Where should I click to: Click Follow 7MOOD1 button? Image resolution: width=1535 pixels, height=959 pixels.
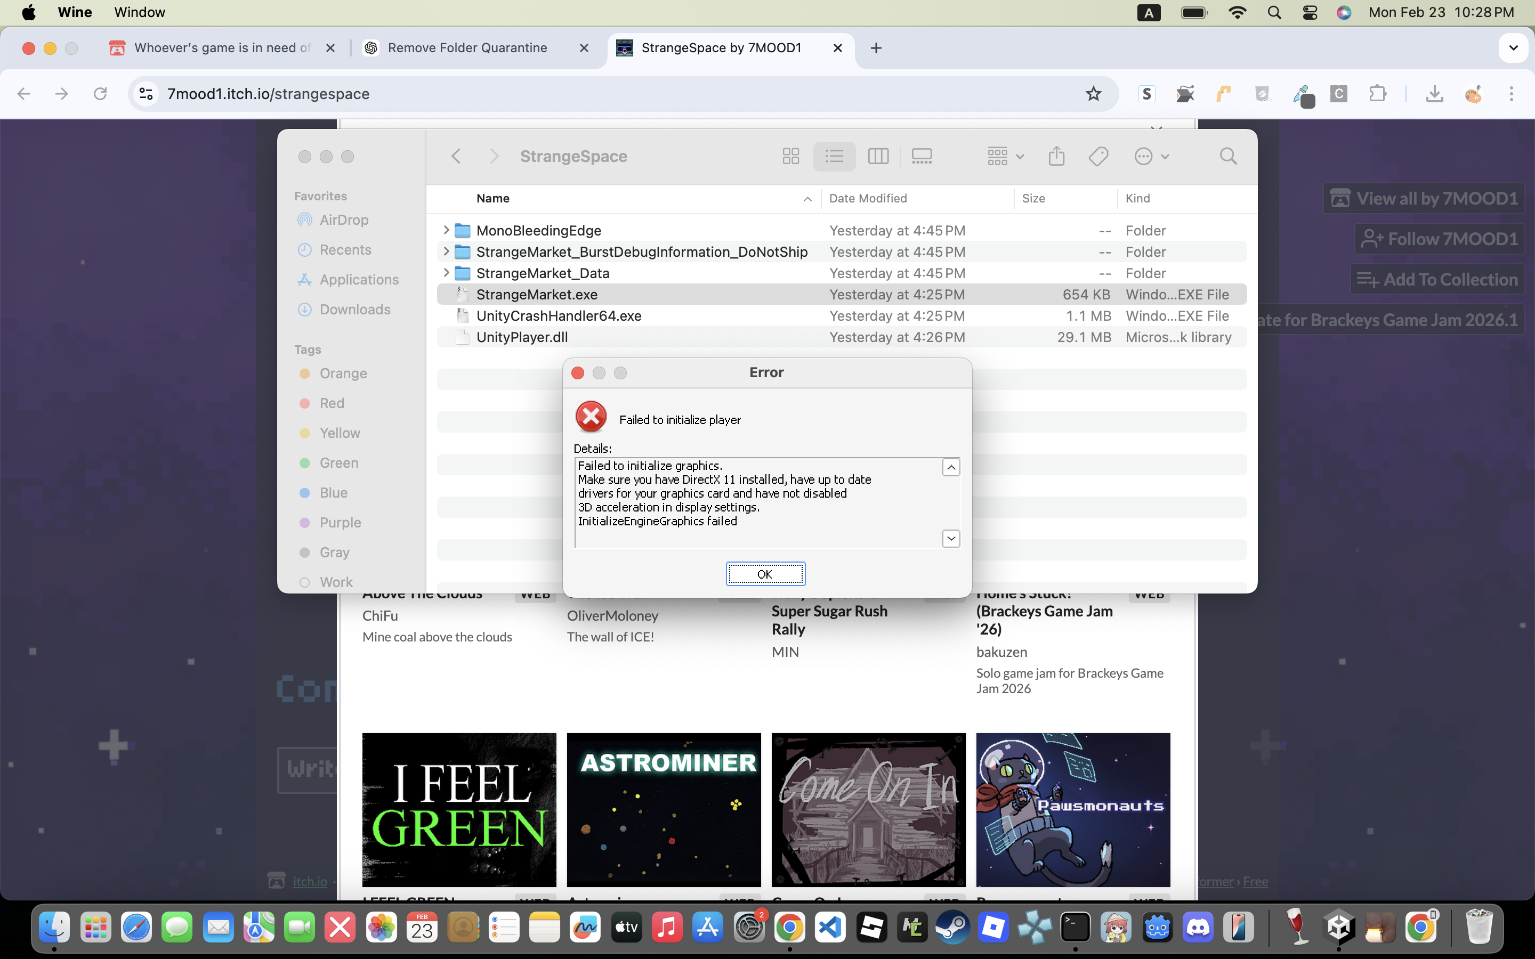[x=1439, y=239]
